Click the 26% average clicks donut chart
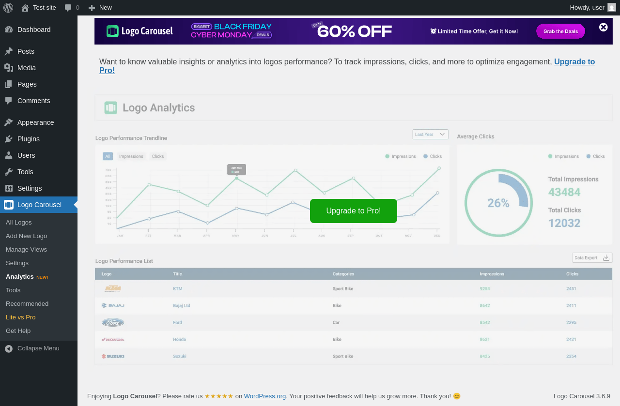Viewport: 620px width, 406px height. [x=498, y=203]
